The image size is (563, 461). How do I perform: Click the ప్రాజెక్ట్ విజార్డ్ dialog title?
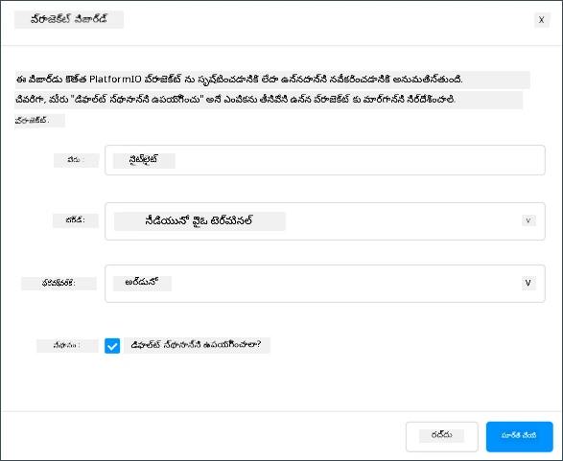click(x=69, y=20)
